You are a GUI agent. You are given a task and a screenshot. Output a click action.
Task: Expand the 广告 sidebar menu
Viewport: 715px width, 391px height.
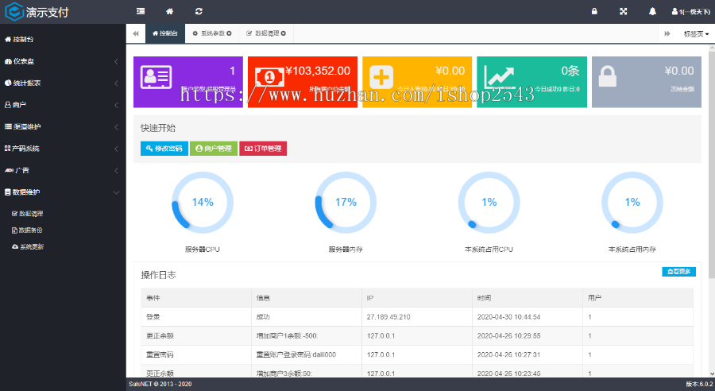point(63,171)
